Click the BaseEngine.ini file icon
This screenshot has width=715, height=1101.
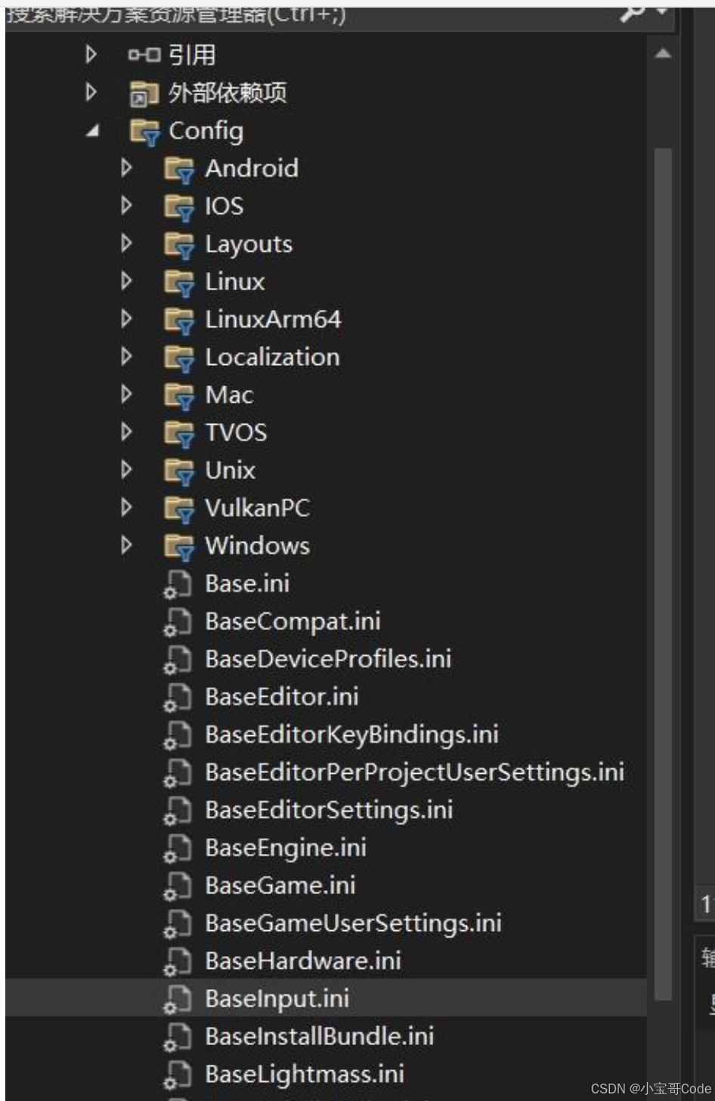click(x=178, y=848)
